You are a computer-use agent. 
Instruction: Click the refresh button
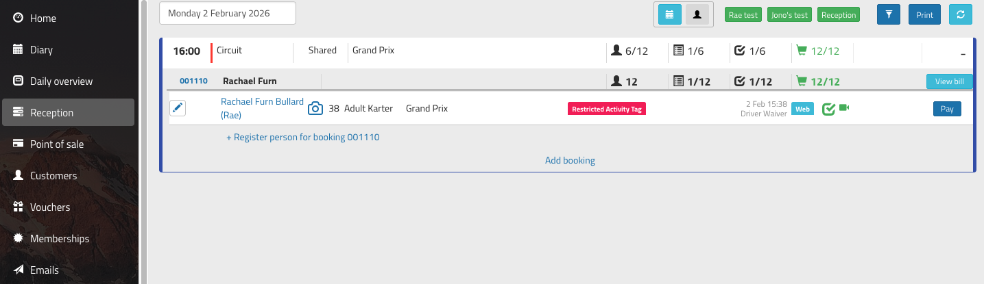pos(960,14)
